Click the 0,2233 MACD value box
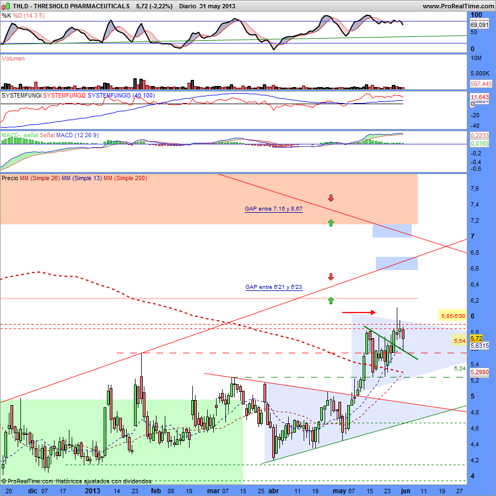This screenshot has height=496, width=496. tap(479, 136)
